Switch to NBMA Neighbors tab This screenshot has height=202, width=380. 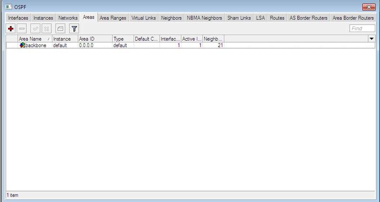click(205, 18)
